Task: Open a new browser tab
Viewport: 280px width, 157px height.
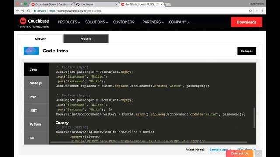Action: (x=168, y=5)
